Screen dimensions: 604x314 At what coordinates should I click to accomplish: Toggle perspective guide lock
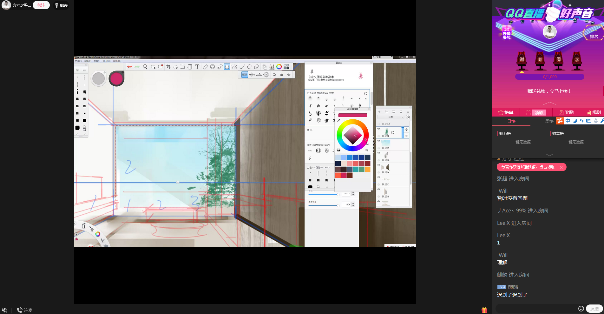281,75
